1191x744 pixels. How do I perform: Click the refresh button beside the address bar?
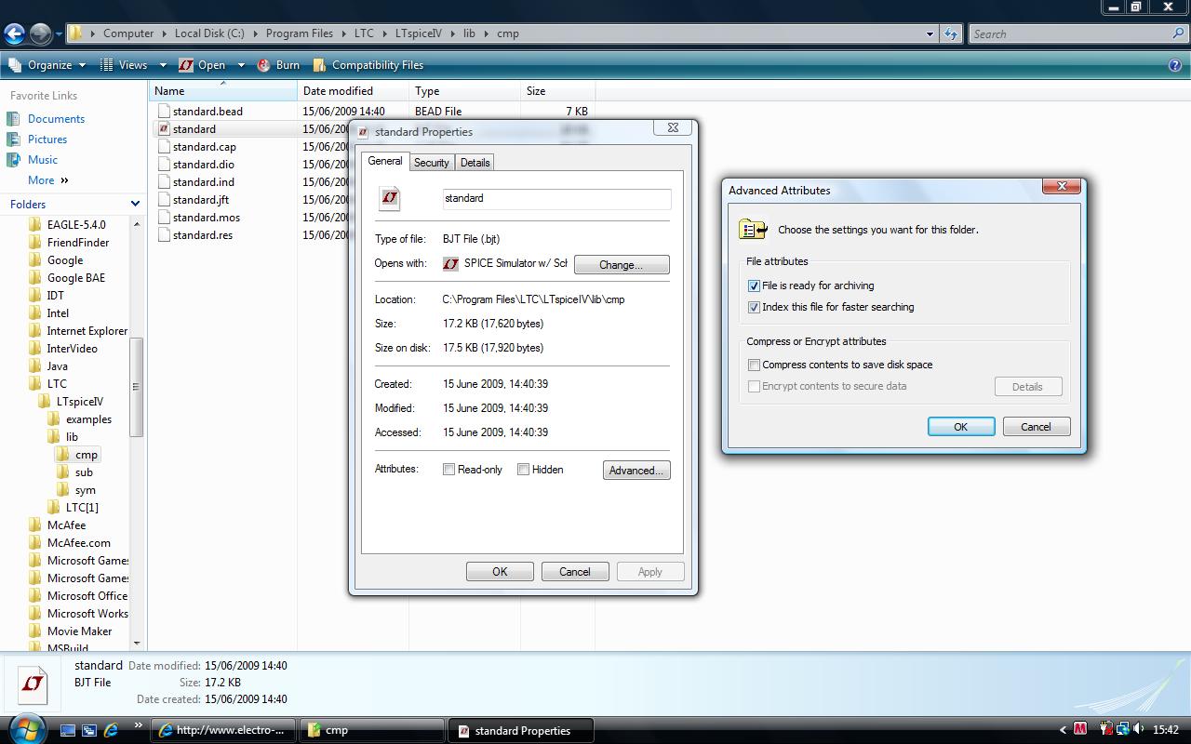pyautogui.click(x=950, y=33)
